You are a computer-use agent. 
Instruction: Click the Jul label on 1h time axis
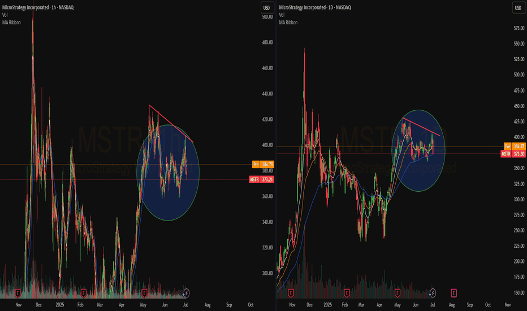tap(185, 305)
